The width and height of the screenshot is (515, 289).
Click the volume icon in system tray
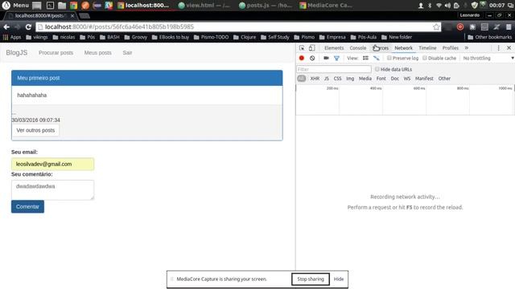[447, 6]
